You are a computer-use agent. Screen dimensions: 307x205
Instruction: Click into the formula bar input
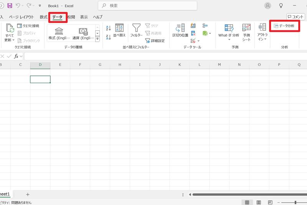(x=165, y=57)
